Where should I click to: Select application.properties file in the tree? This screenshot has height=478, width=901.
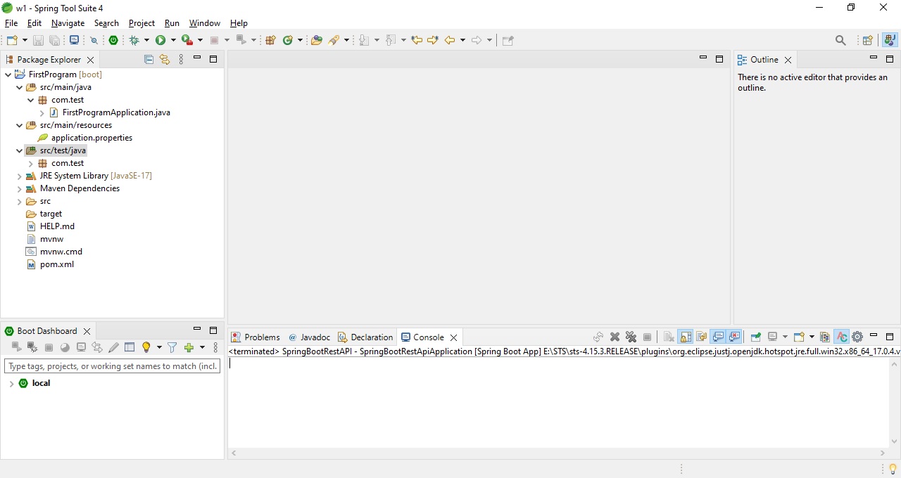click(92, 138)
